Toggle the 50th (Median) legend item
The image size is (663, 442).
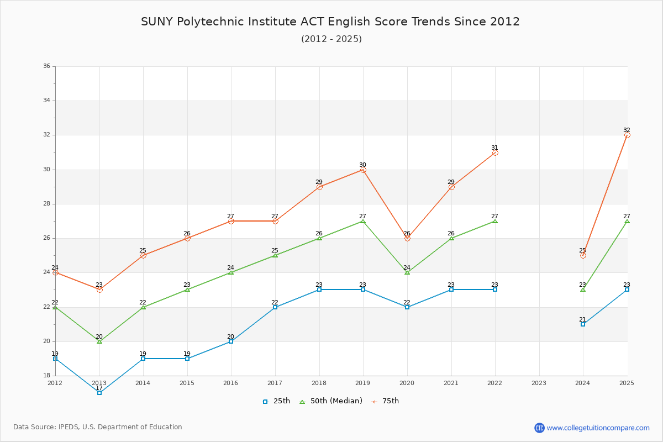click(330, 401)
